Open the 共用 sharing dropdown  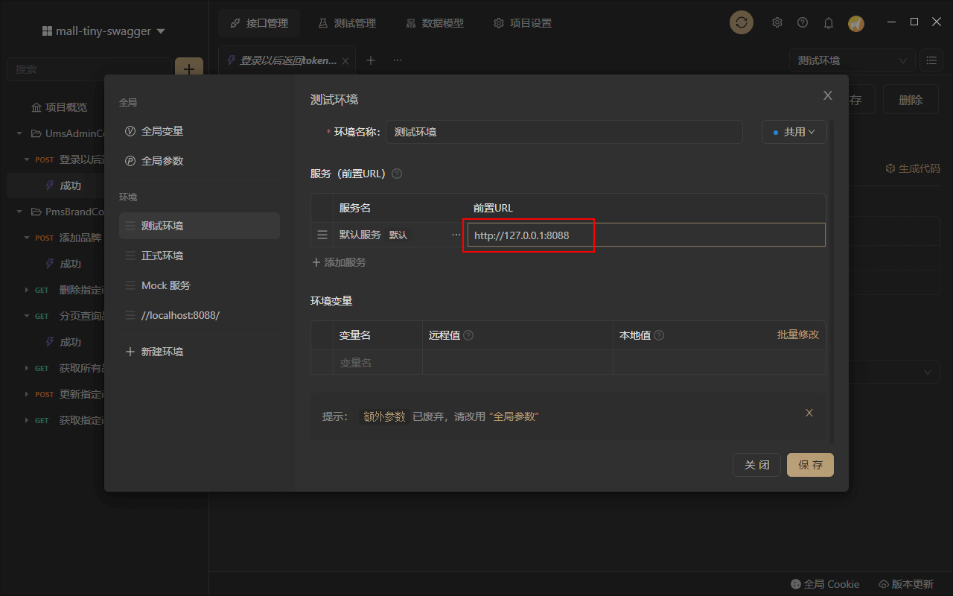[794, 132]
